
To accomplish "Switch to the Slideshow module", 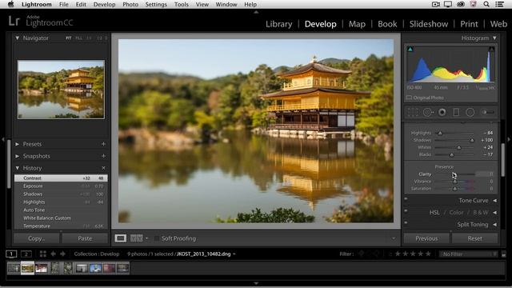I will pyautogui.click(x=429, y=24).
